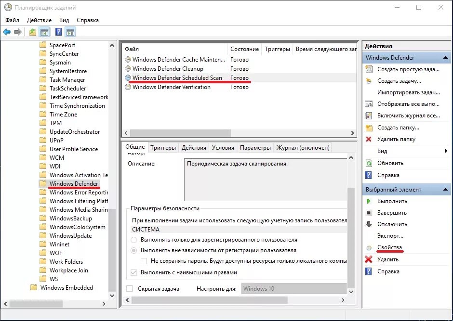The width and height of the screenshot is (453, 321).
Task: Click Импортировать задачу action
Action: pos(409,92)
